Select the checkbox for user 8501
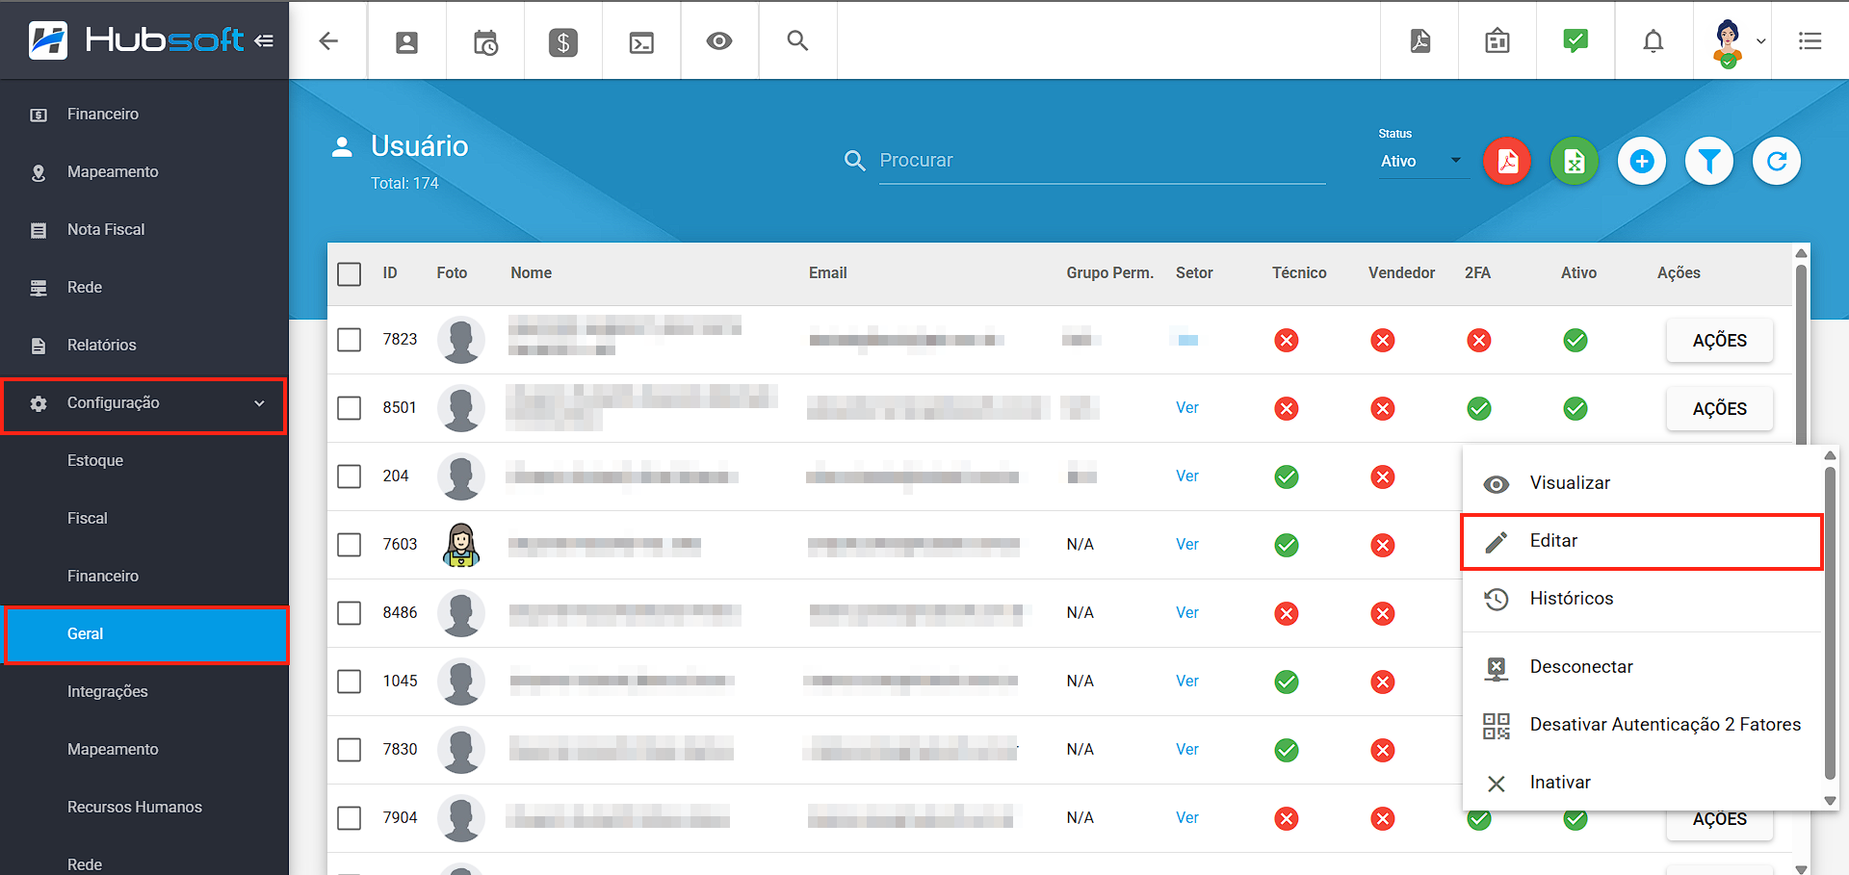Image resolution: width=1849 pixels, height=875 pixels. (x=350, y=408)
